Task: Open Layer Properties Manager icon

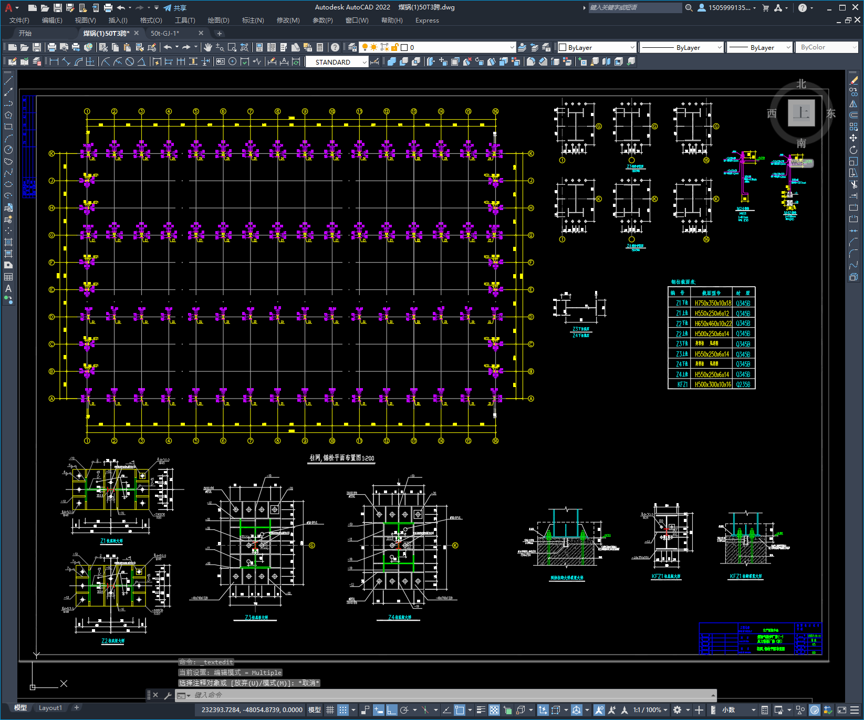Action: point(352,47)
